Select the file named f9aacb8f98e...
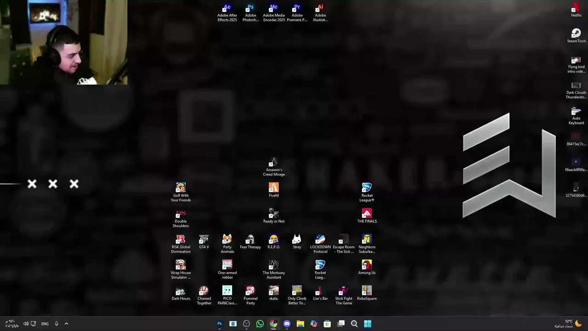 (x=576, y=165)
